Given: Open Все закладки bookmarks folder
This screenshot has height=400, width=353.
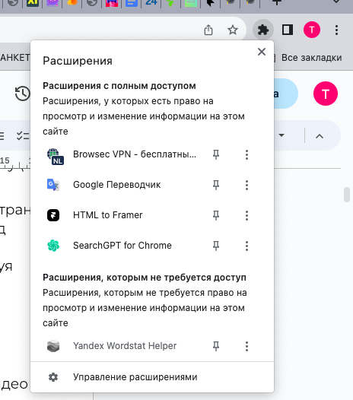Looking at the screenshot, I should coord(311,58).
